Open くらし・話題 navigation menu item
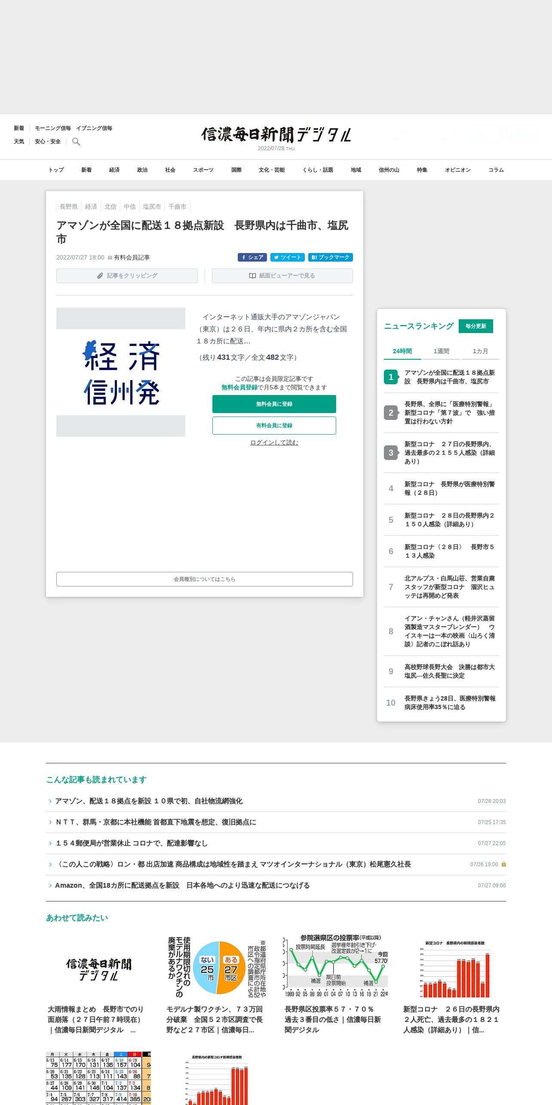The height and width of the screenshot is (1105, 552). [x=318, y=170]
